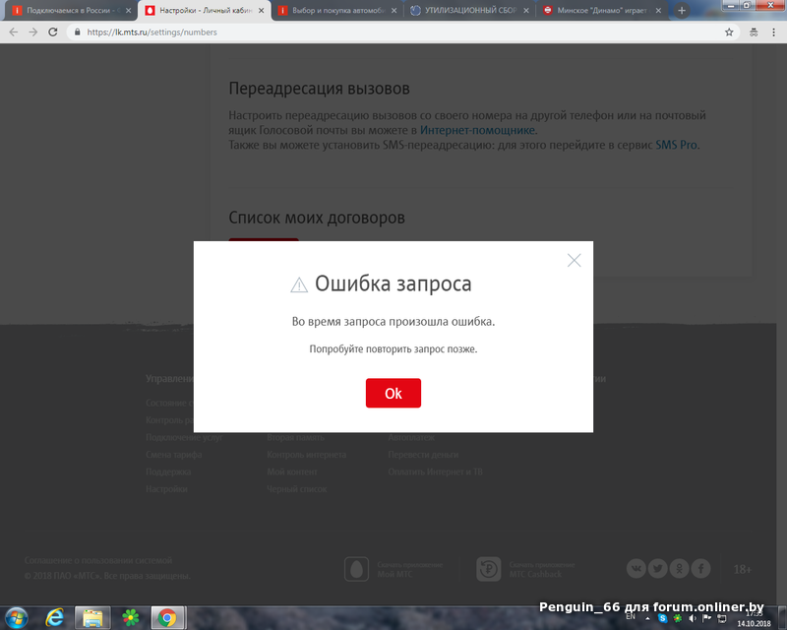Reload the current page
This screenshot has width=787, height=630.
[53, 32]
